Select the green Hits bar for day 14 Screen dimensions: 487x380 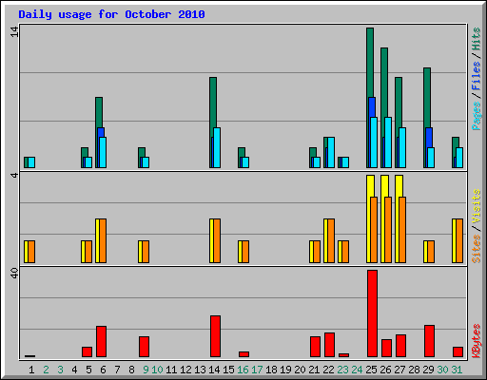(x=213, y=102)
